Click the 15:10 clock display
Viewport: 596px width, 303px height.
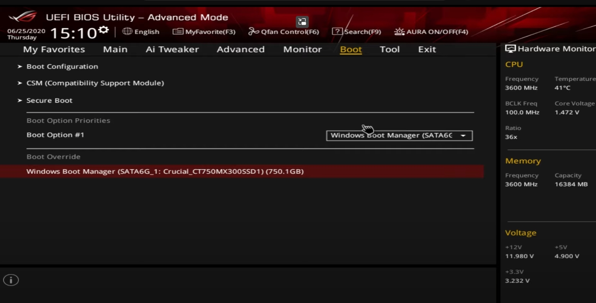(73, 33)
